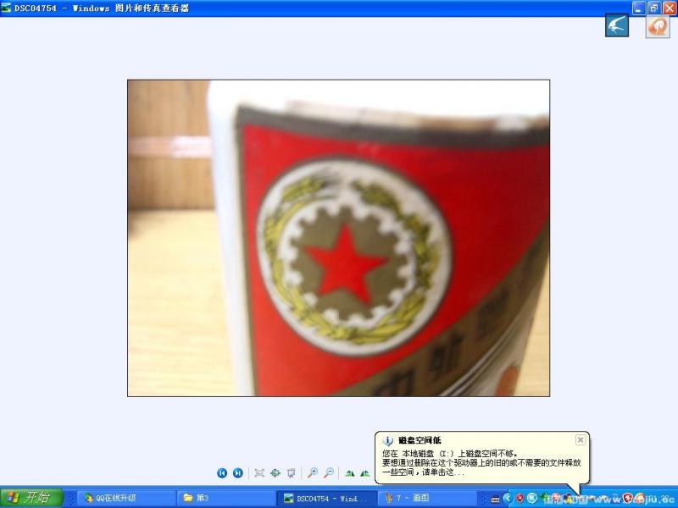Go to the previous image
This screenshot has width=678, height=508.
tap(222, 473)
